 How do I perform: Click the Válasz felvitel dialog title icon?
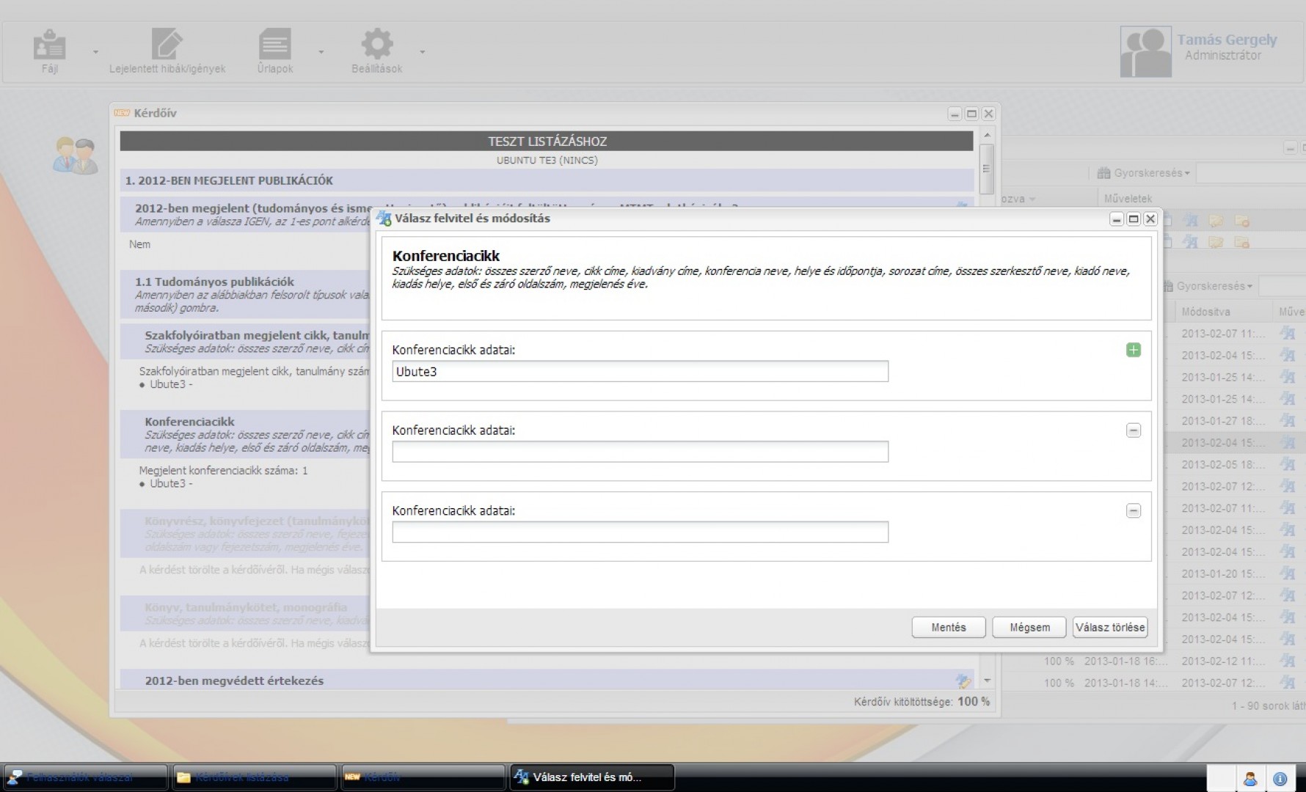tap(384, 219)
